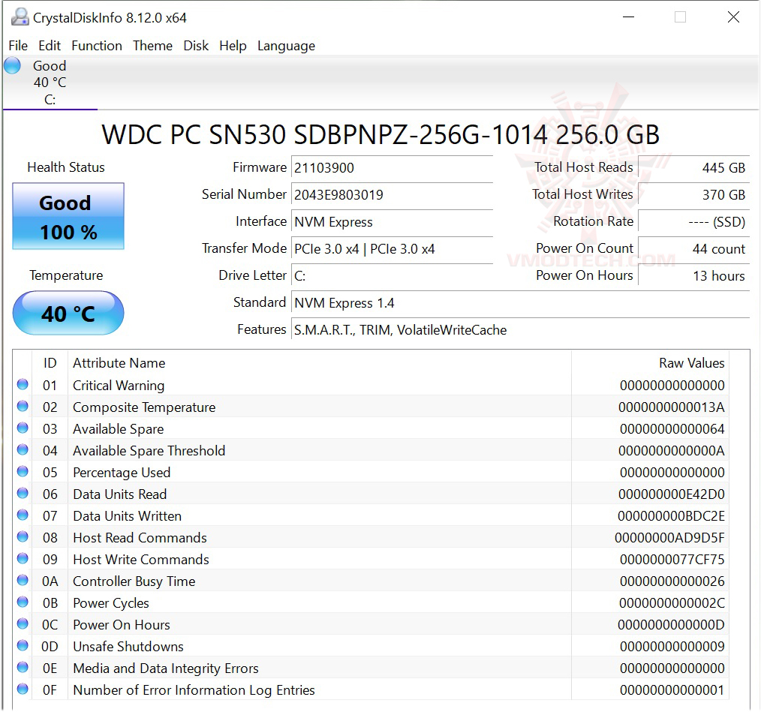Image resolution: width=761 pixels, height=712 pixels.
Task: Click the Power On Count value 44 count
Action: [694, 249]
